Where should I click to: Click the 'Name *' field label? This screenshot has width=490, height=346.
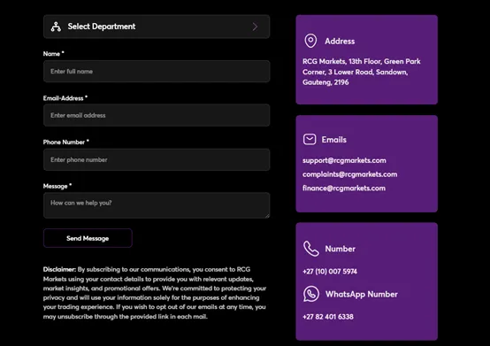pyautogui.click(x=54, y=54)
